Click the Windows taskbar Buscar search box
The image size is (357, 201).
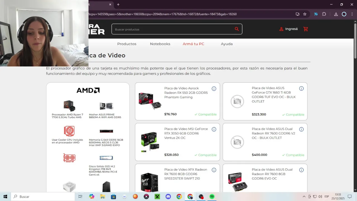(43, 197)
